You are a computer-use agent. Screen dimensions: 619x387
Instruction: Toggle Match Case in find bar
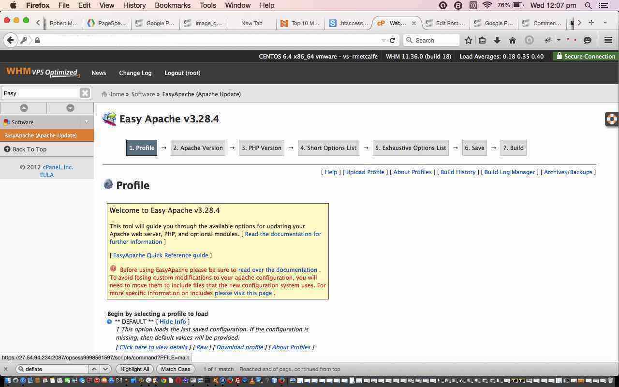coord(176,369)
